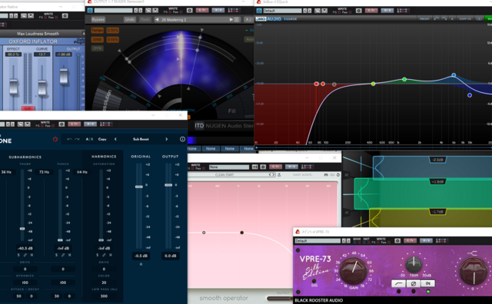Mute the Punch band with its M button
Screen dimensions: 492x304
[x=70, y=255]
